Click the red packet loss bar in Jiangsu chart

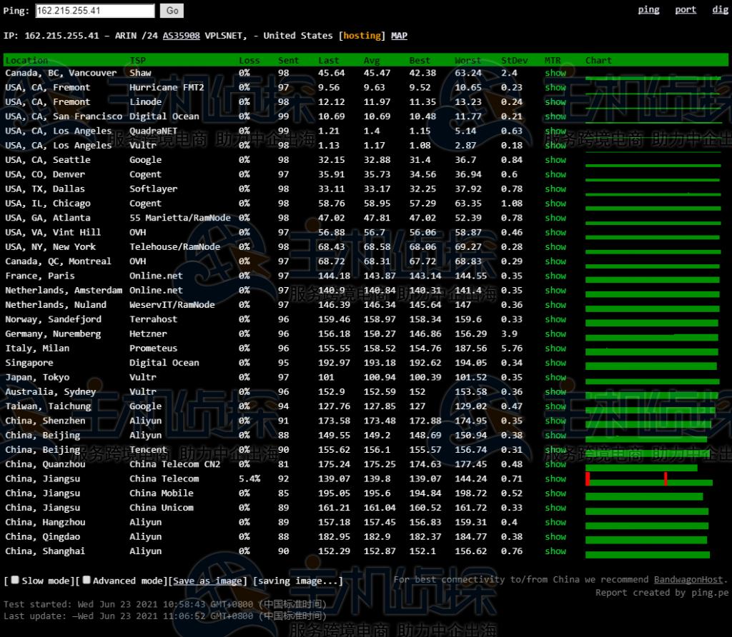pyautogui.click(x=588, y=478)
